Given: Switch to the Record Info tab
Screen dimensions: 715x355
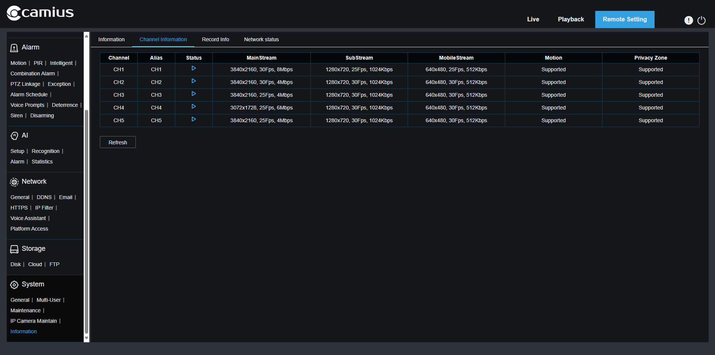Looking at the screenshot, I should click(x=215, y=39).
